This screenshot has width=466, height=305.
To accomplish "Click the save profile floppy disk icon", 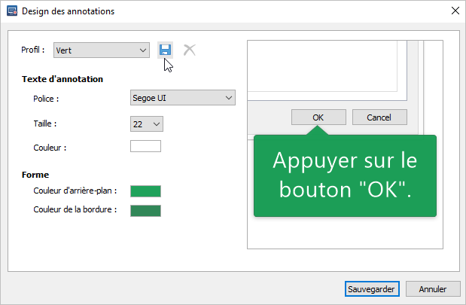I will 165,50.
